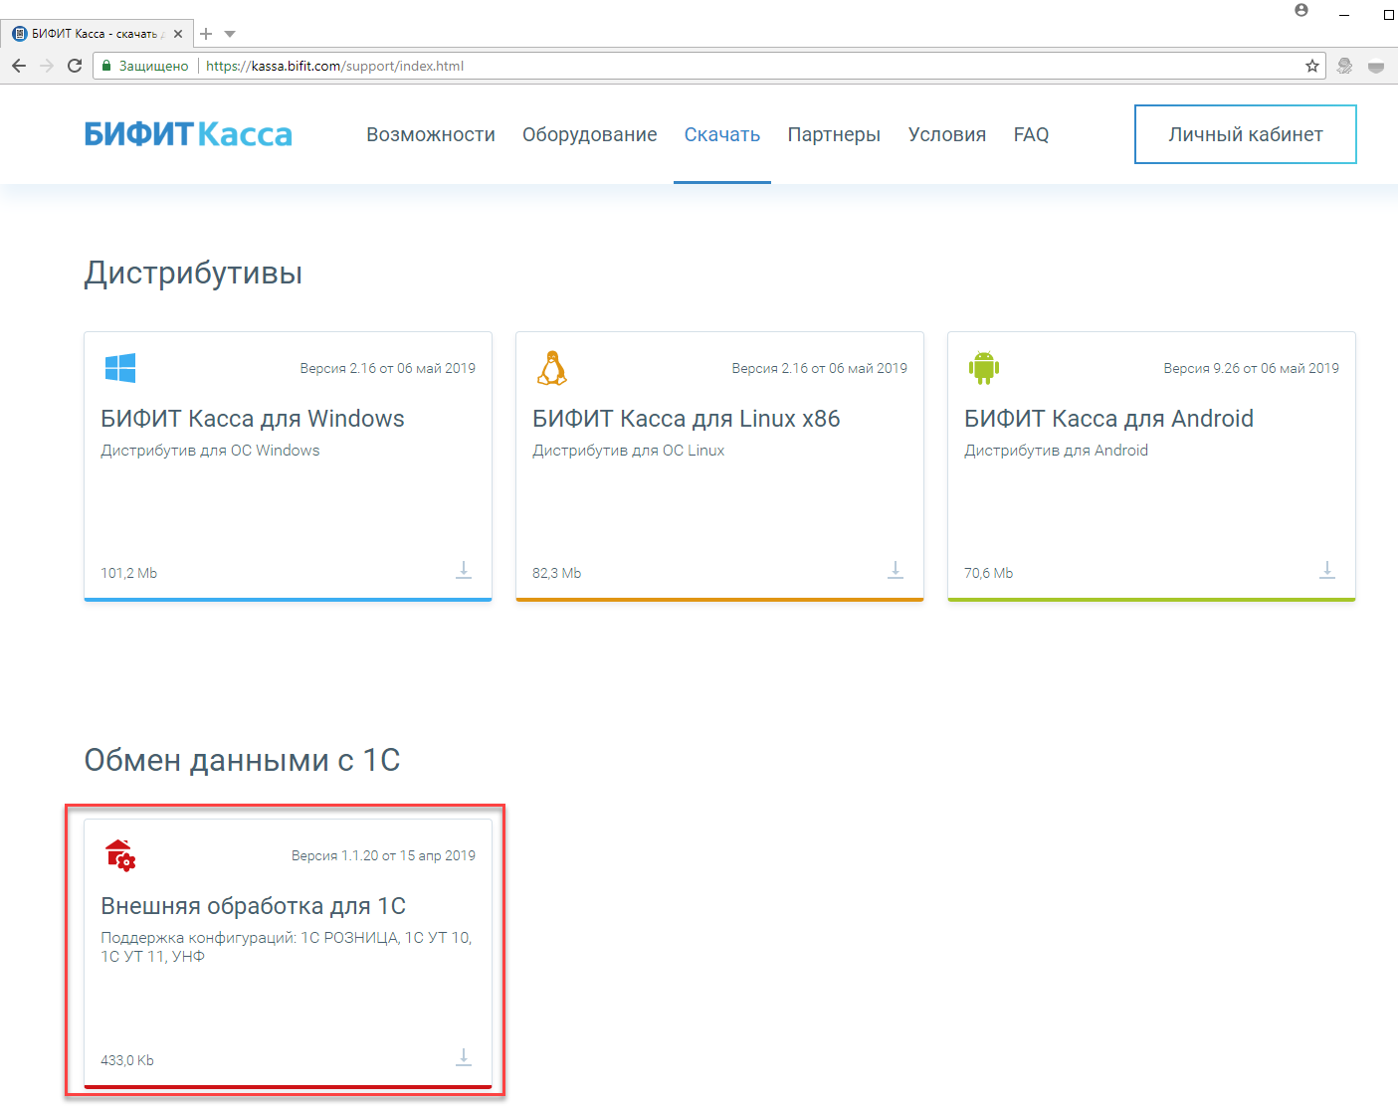Open the Возможности menu item
The height and width of the screenshot is (1106, 1398).
[431, 134]
